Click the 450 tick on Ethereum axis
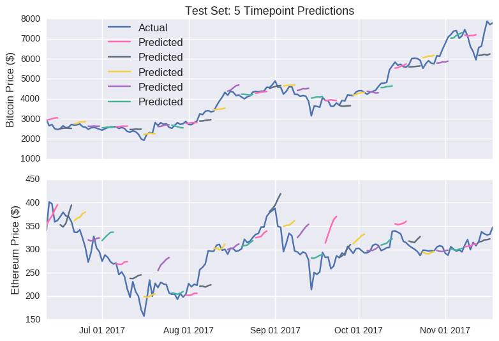The width and height of the screenshot is (499, 341). pyautogui.click(x=33, y=179)
